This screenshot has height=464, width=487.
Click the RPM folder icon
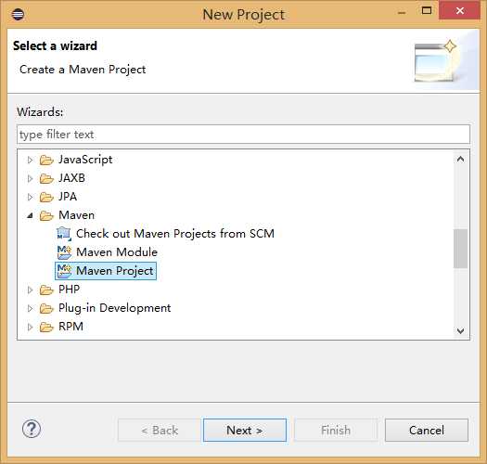point(46,327)
